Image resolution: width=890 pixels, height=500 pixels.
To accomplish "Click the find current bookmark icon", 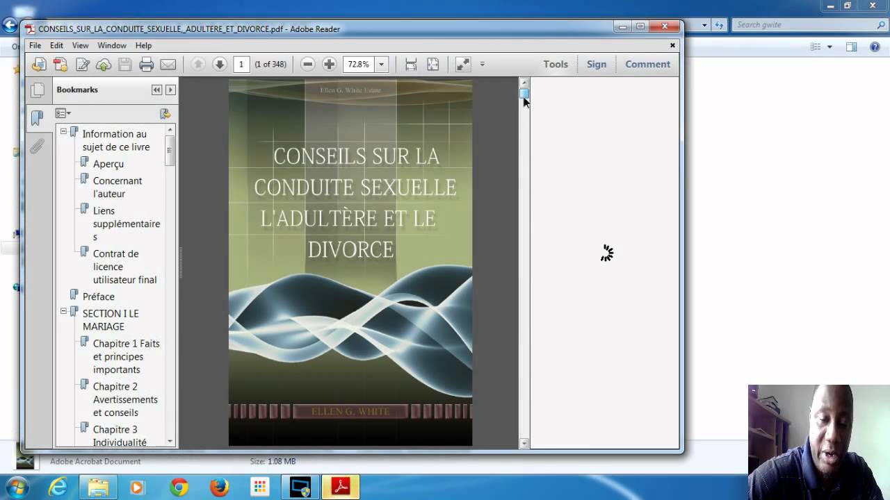I will 165,113.
